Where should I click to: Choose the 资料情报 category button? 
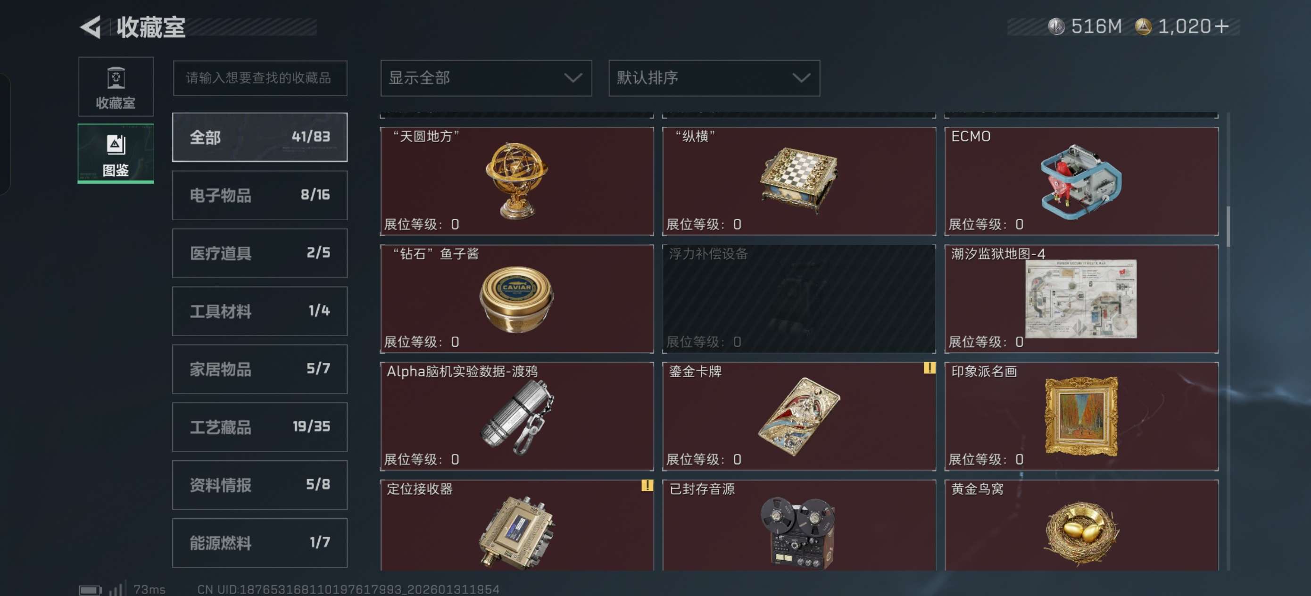[x=259, y=485]
